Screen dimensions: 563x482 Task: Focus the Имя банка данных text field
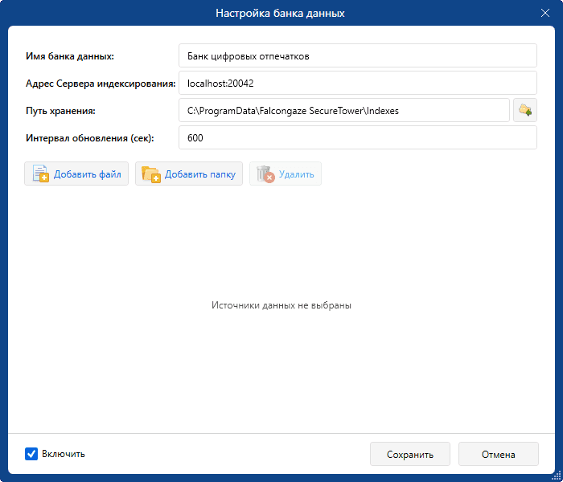tap(357, 56)
